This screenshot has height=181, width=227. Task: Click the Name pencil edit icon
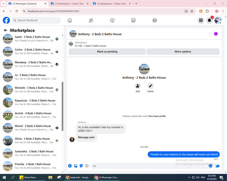150,86
